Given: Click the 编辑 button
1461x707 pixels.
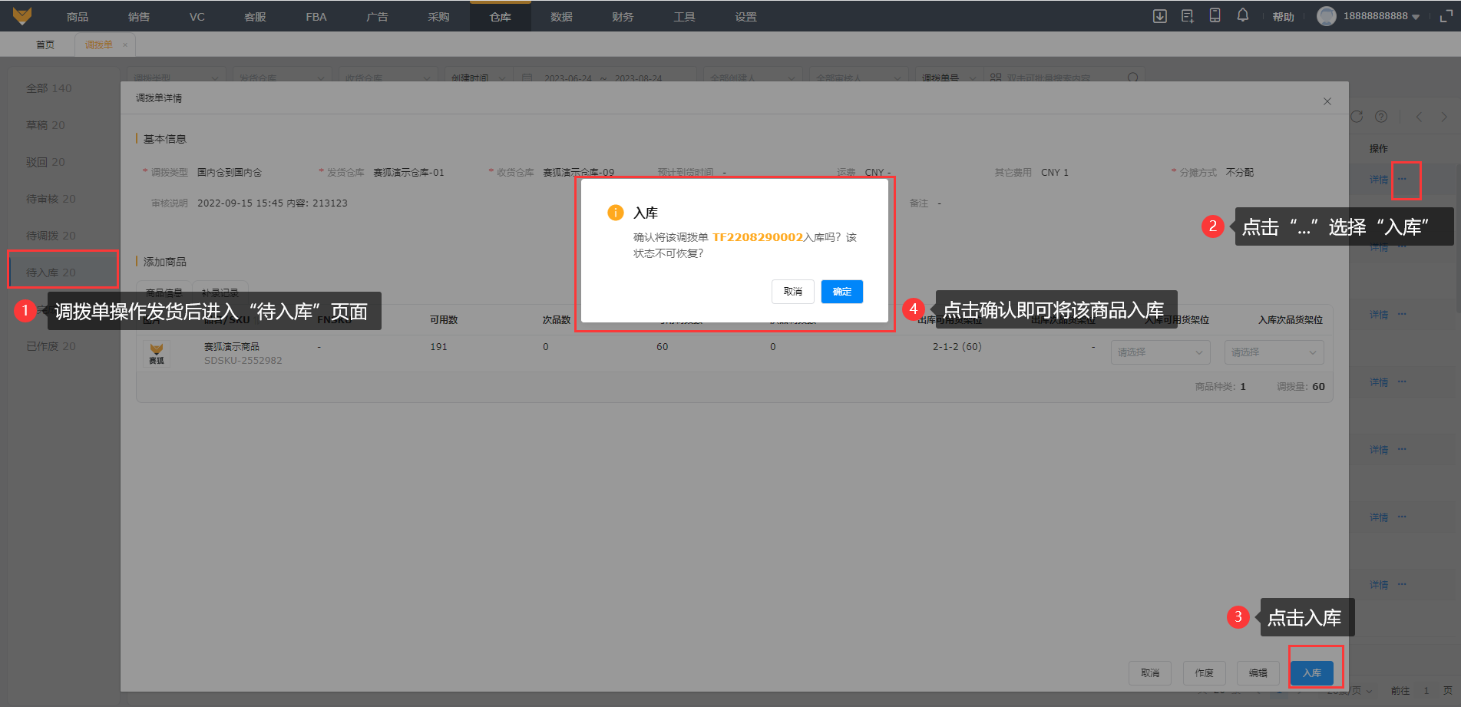Looking at the screenshot, I should [1258, 673].
